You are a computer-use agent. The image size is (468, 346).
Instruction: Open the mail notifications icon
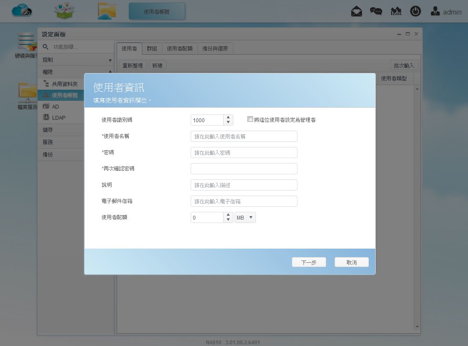(x=356, y=12)
